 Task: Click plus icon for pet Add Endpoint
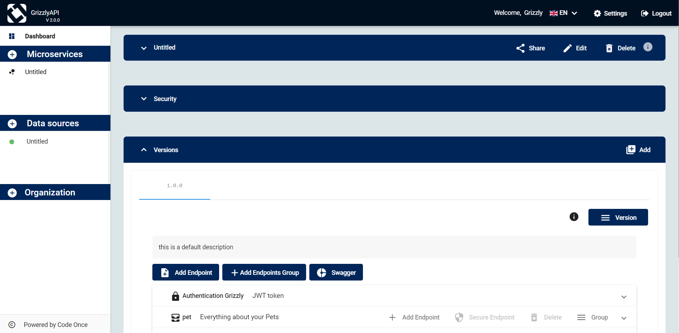392,317
